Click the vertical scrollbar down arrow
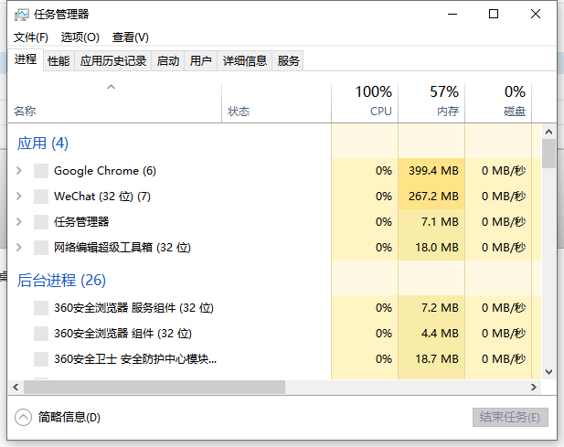The image size is (564, 447). [548, 372]
